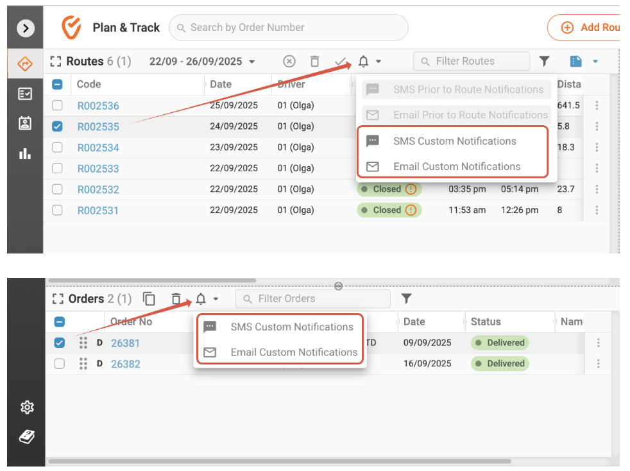Screen dimensions: 630x471
Task: Open the help book icon in sidebar
Action: [27, 436]
